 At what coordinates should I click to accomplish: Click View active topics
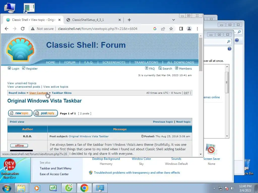pos(56,87)
